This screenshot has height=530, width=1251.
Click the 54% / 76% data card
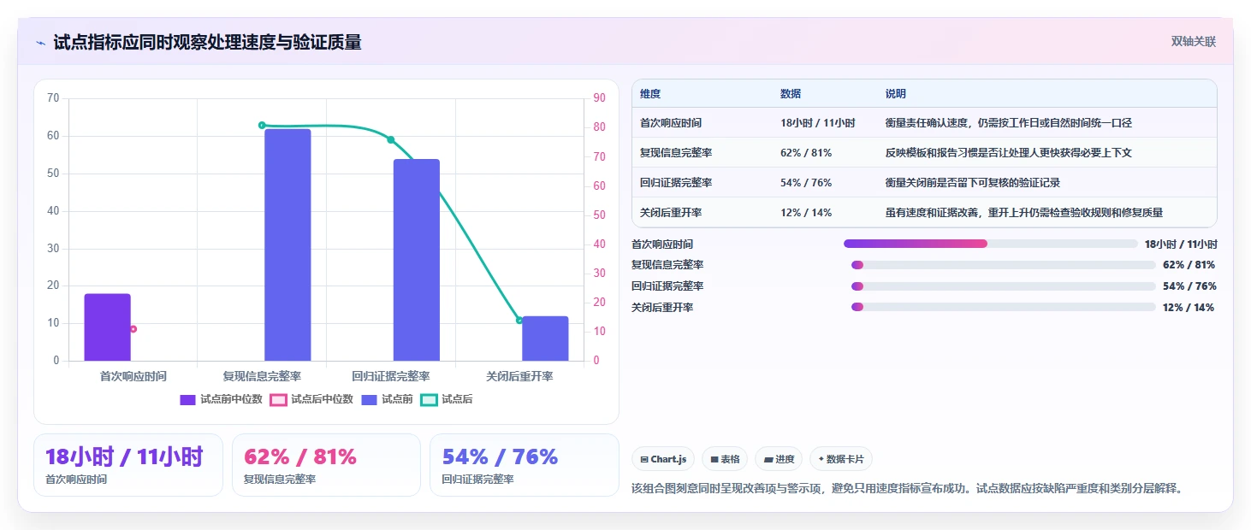[524, 465]
